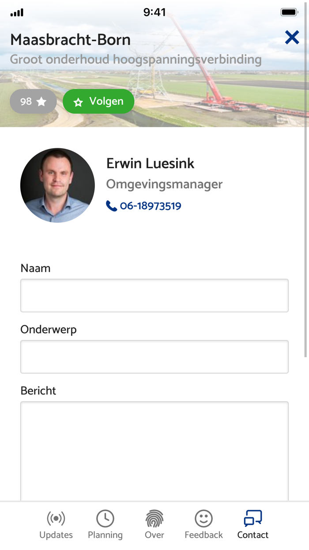
Task: Focus the Naam input field
Action: click(154, 295)
